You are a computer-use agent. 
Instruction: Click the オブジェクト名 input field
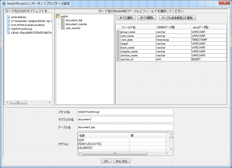pos(125,120)
